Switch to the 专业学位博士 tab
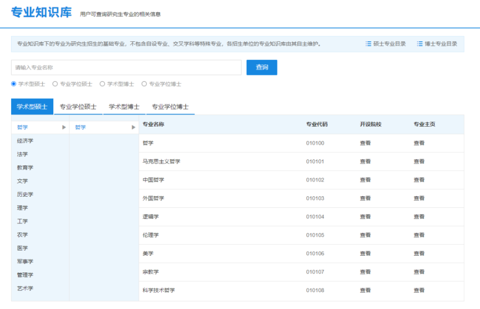This screenshot has height=309, width=480. 170,107
